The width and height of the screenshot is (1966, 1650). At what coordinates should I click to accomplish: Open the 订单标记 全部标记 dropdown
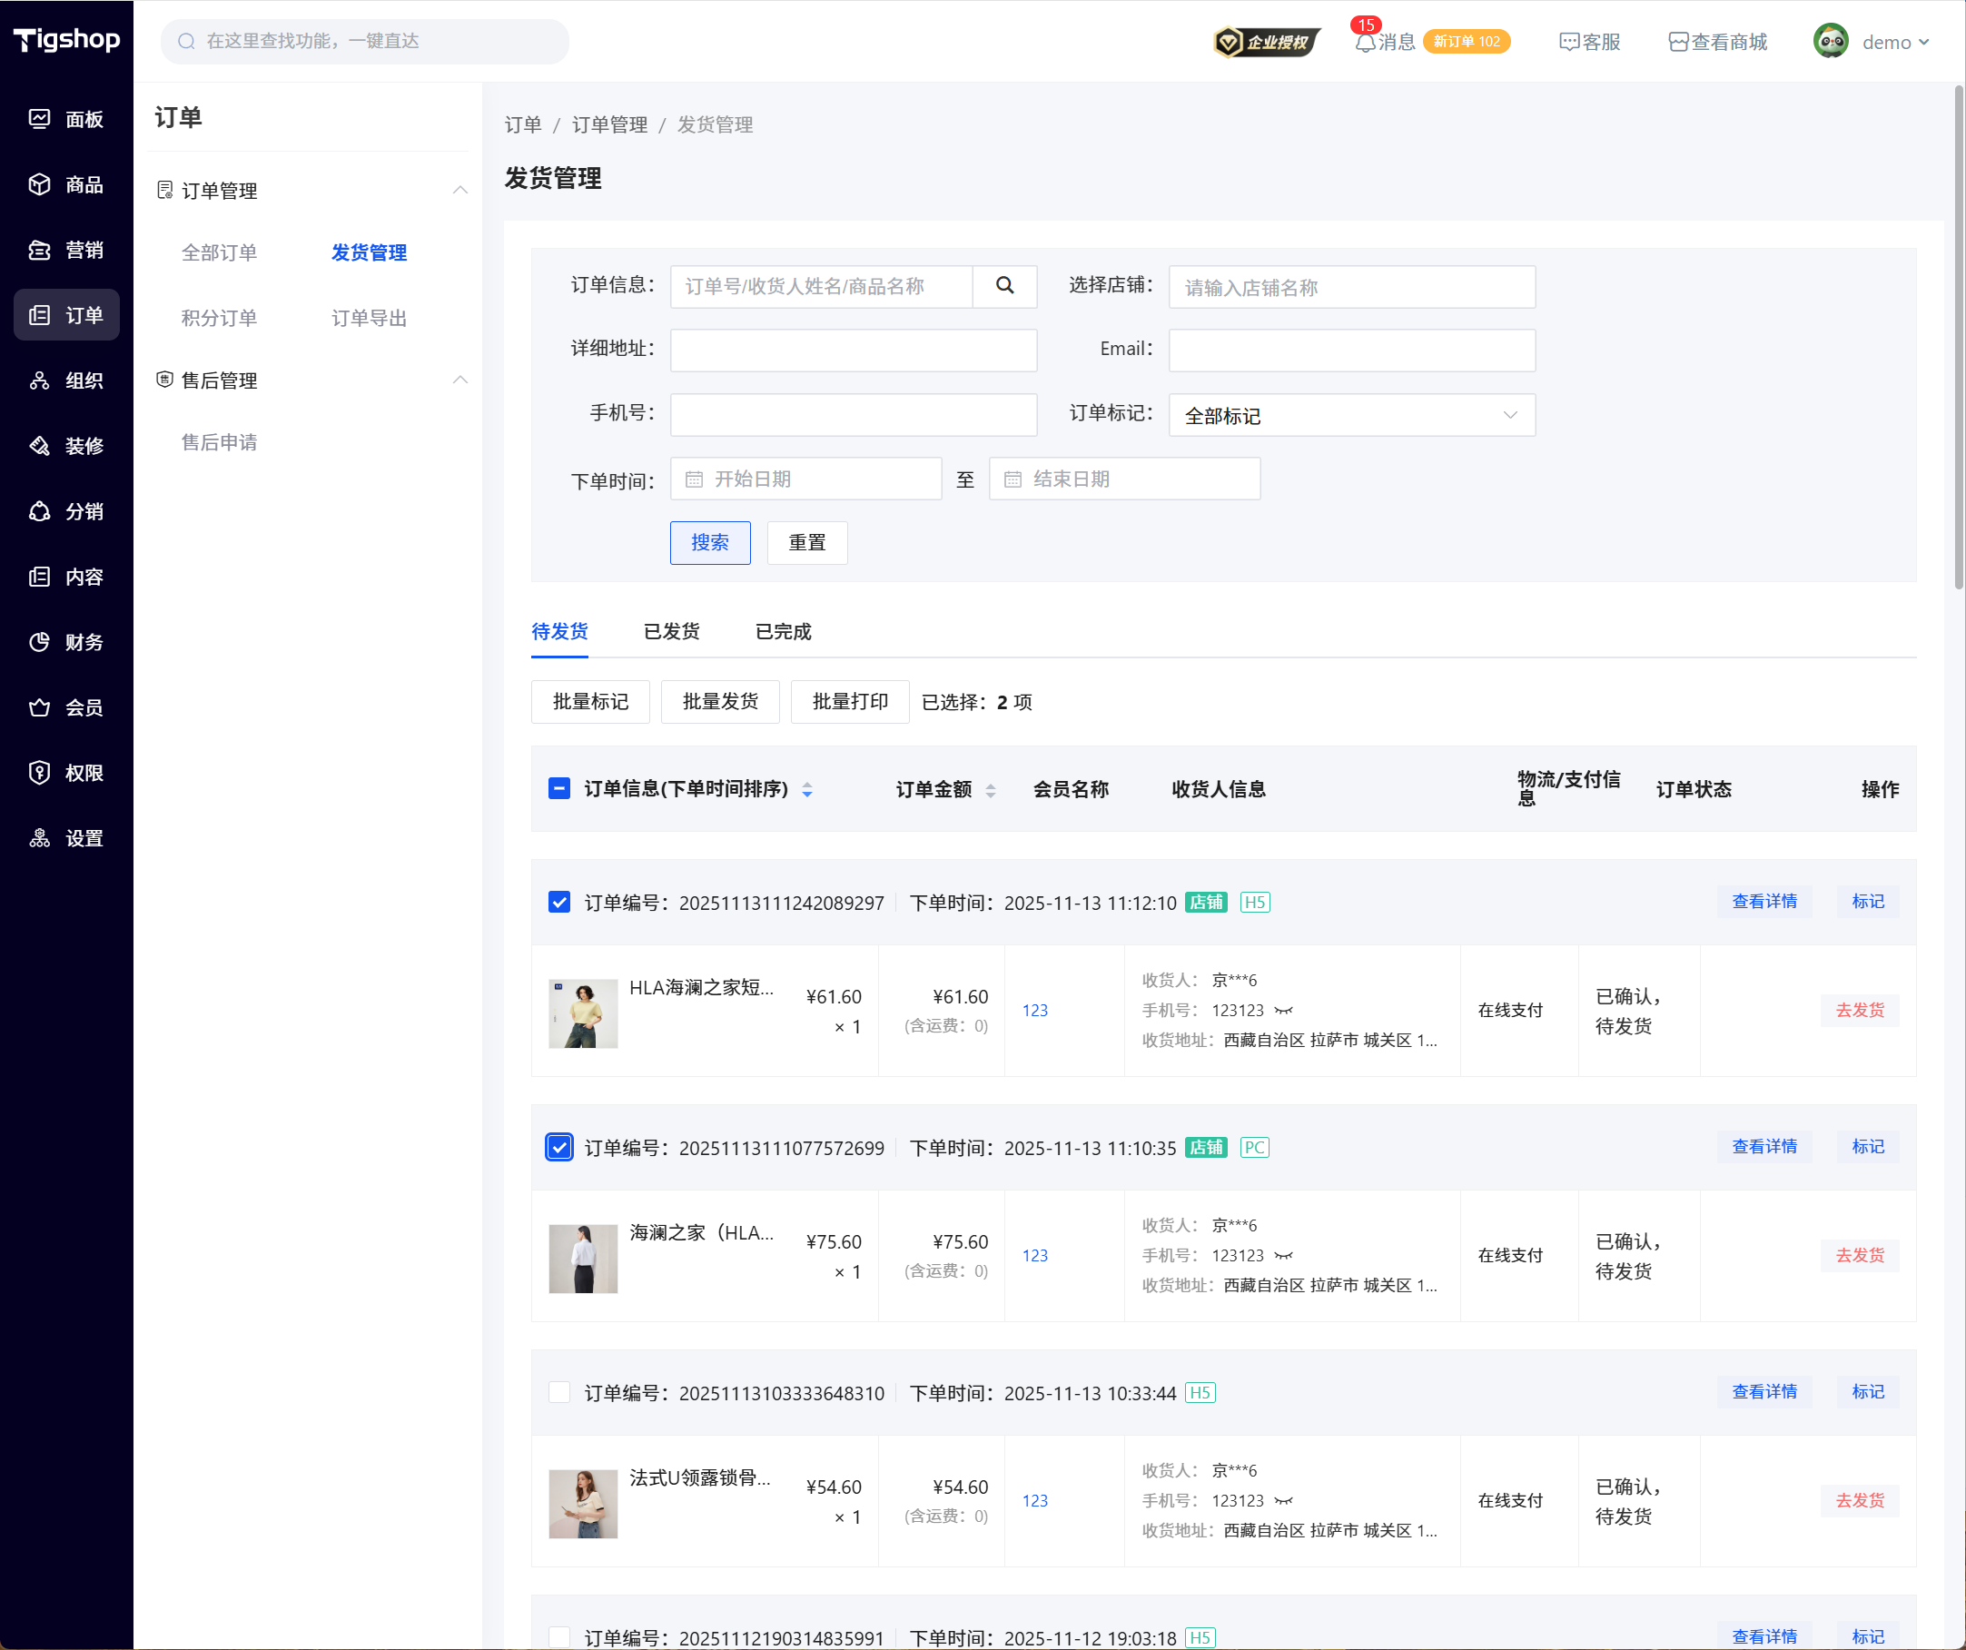coord(1351,415)
